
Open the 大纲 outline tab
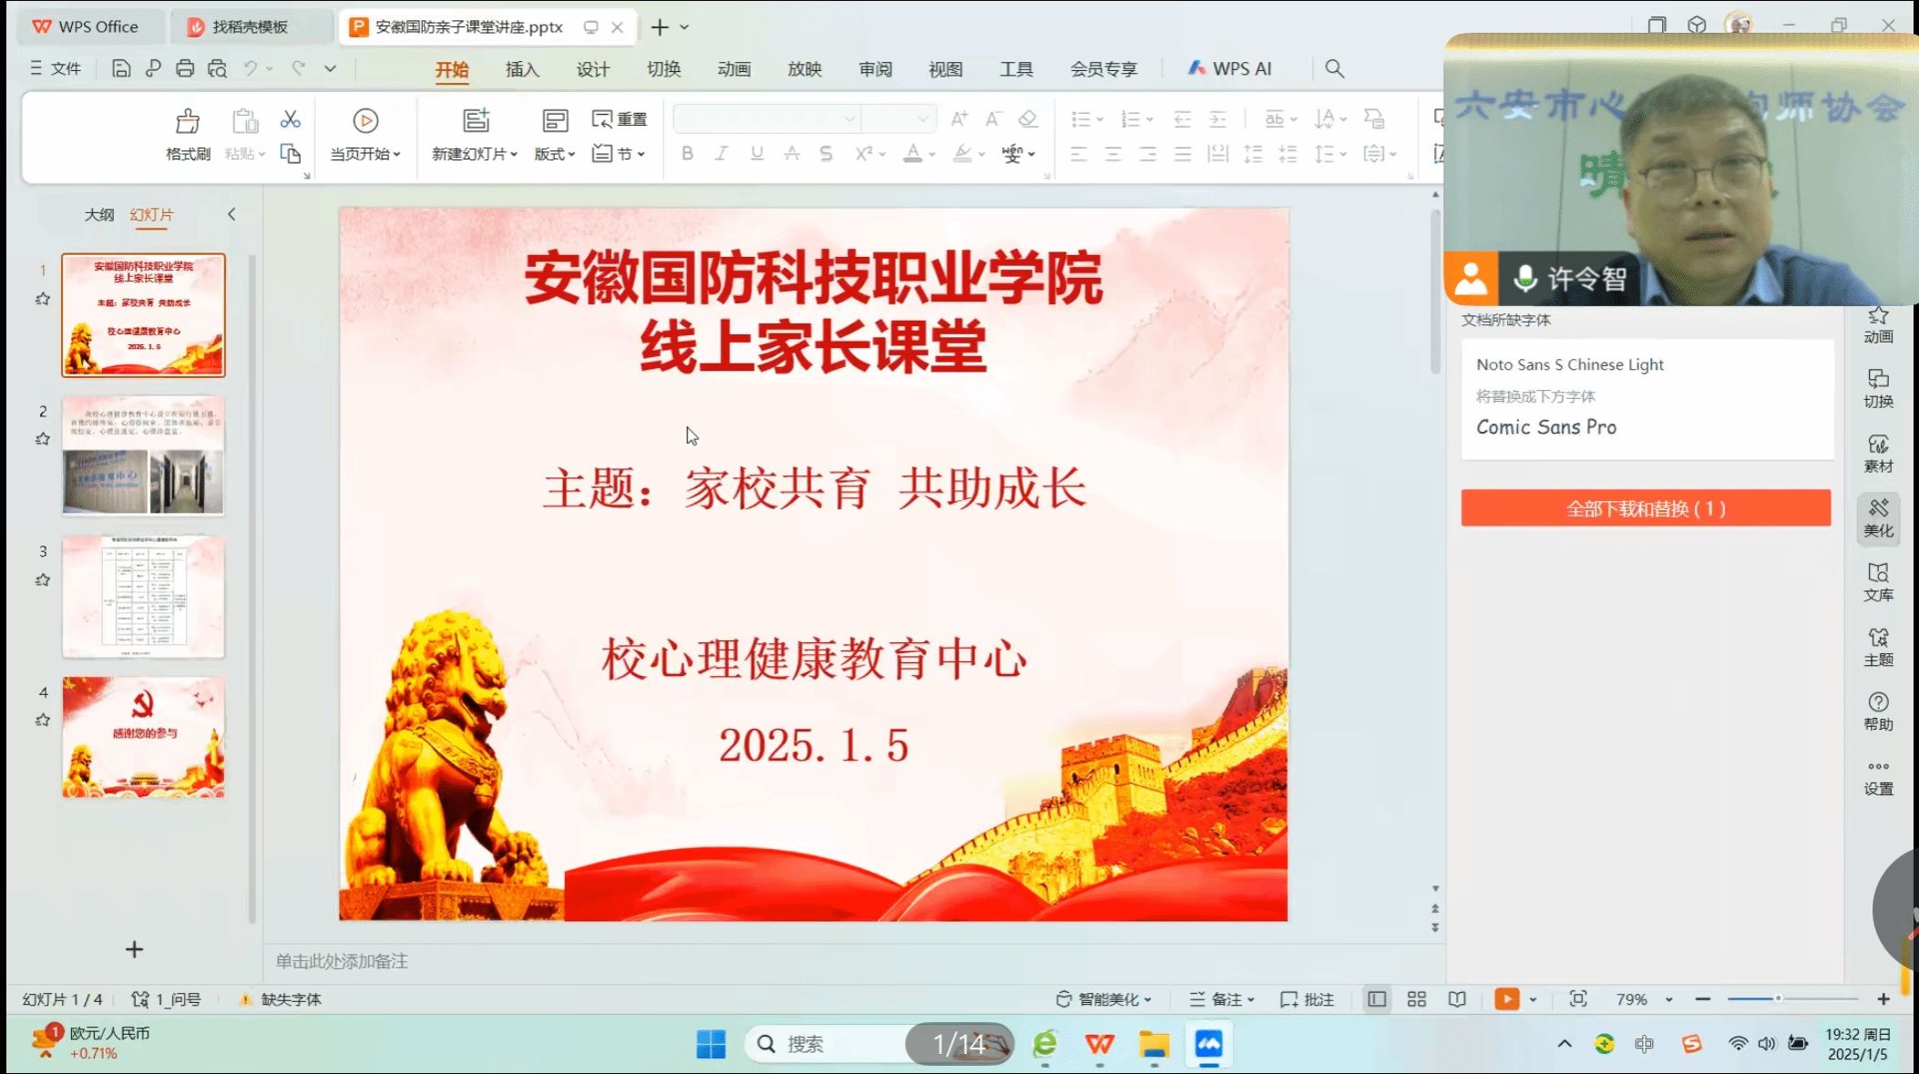click(x=99, y=214)
